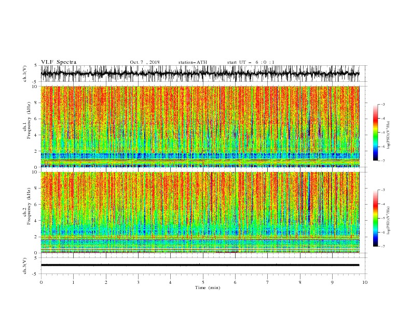Click the ch.1 voltage waveform trace
The image size is (411, 317).
pos(200,74)
